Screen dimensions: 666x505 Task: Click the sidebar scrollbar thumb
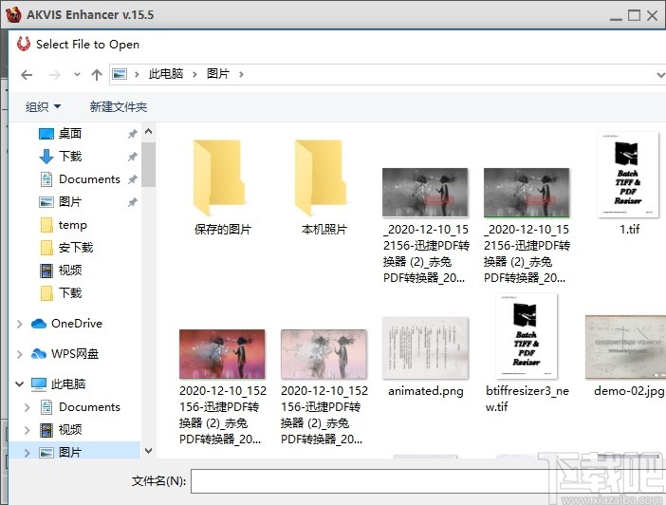[148, 164]
